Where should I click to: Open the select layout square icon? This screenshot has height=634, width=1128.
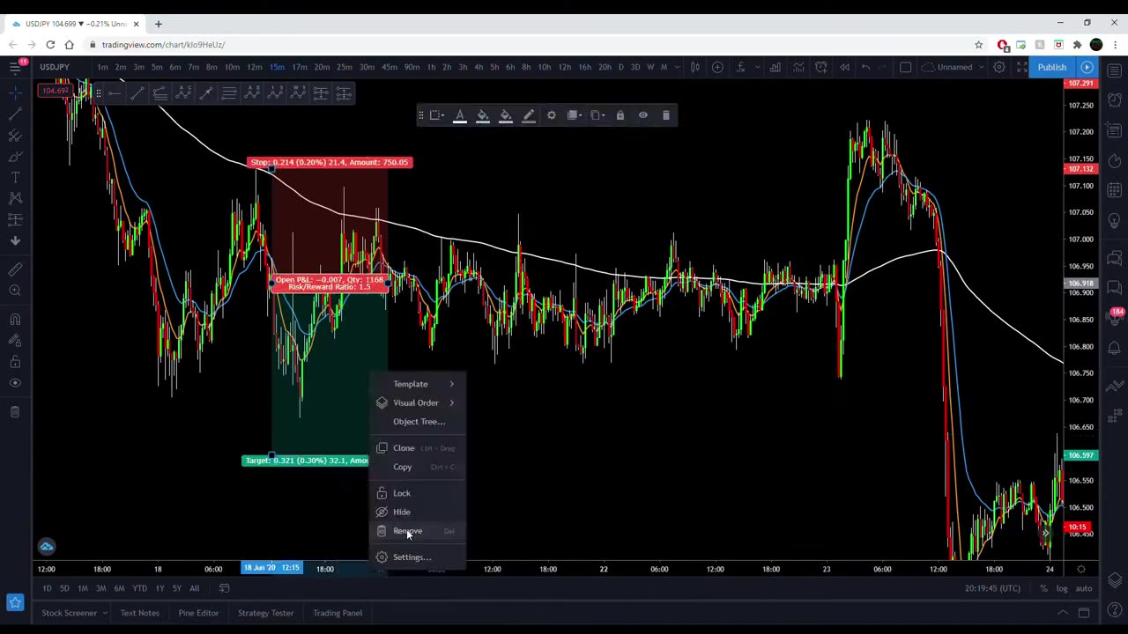[x=905, y=67]
